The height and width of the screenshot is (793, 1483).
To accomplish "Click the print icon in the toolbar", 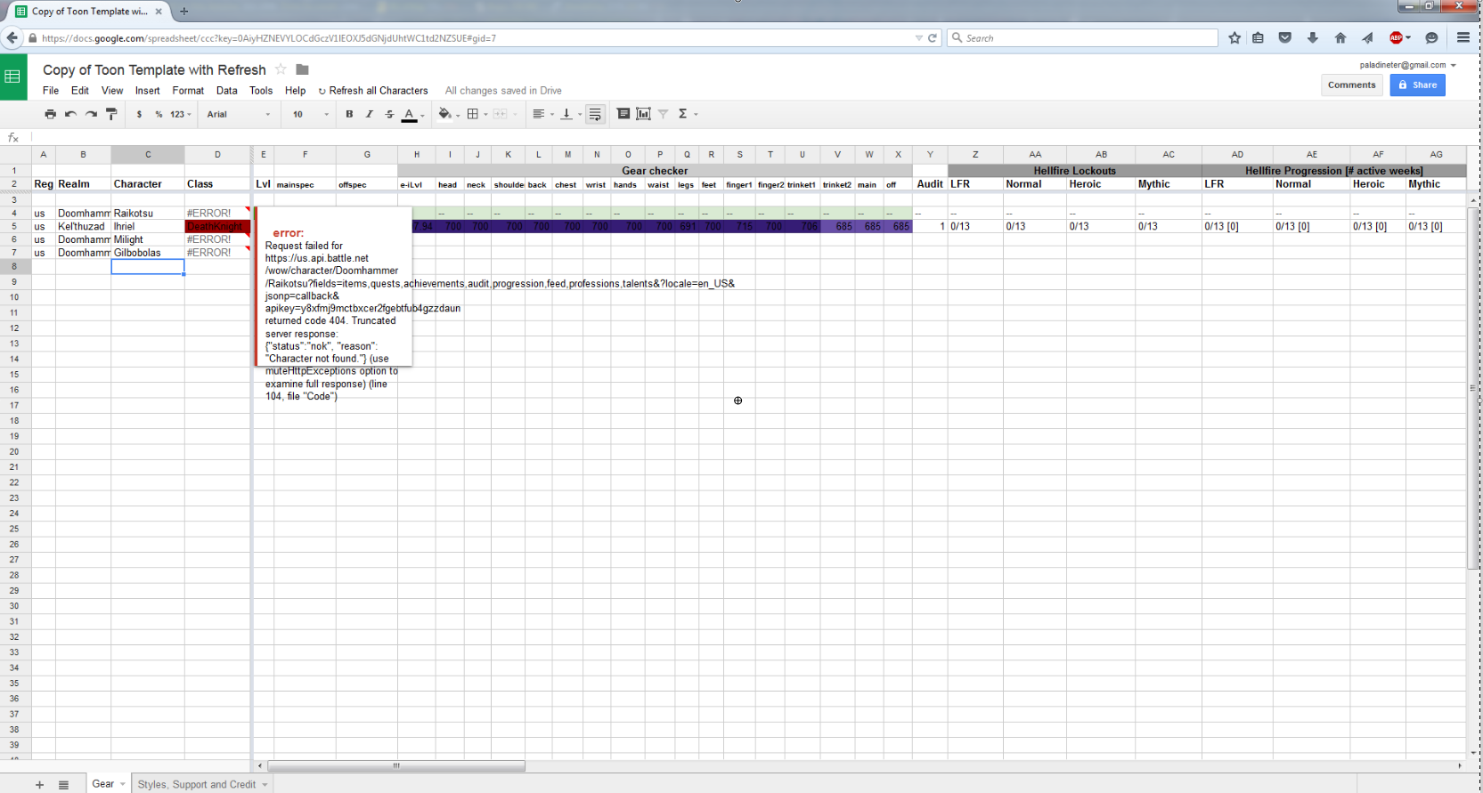I will click(x=50, y=114).
